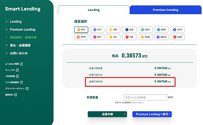Select the BTC currency chip

[x=81, y=30]
